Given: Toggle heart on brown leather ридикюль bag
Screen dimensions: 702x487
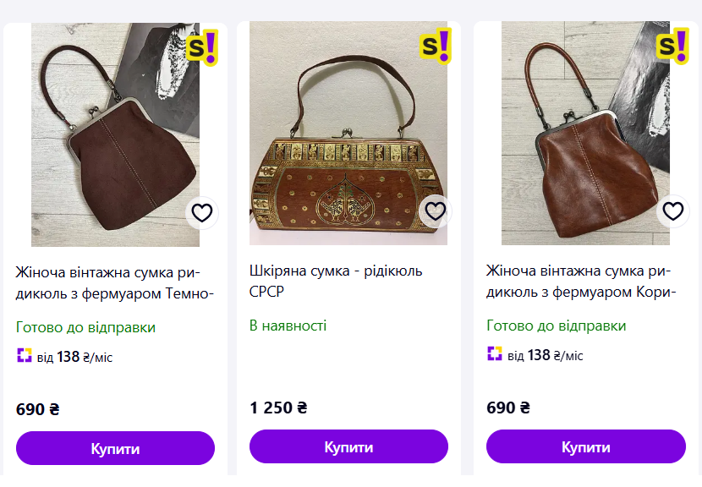Looking at the screenshot, I should (673, 211).
